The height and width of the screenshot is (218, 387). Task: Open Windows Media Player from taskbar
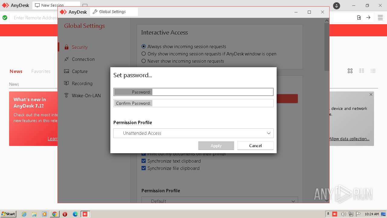(x=44, y=214)
